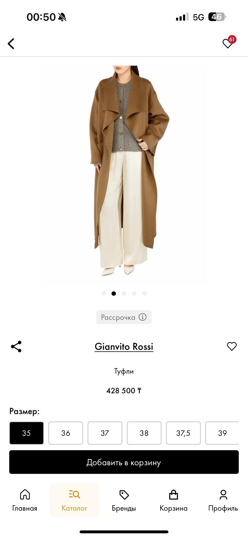The height and width of the screenshot is (538, 248).
Task: Select size 35
Action: (27, 433)
